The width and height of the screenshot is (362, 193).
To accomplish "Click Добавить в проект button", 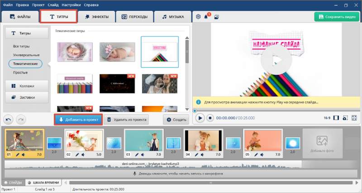I will click(x=78, y=120).
